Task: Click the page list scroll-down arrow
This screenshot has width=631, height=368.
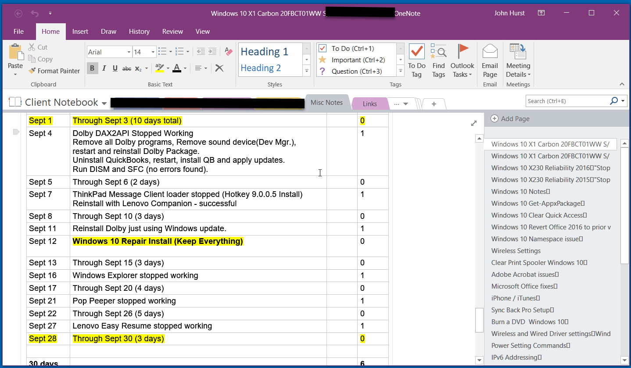Action: [x=625, y=361]
